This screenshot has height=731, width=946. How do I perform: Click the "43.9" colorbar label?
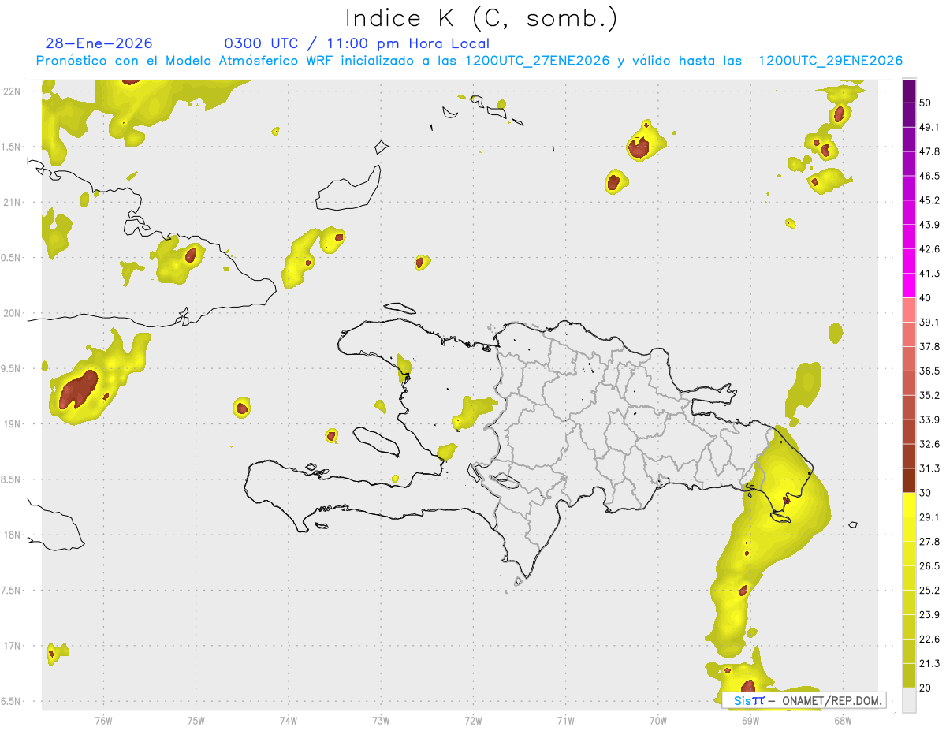tap(929, 225)
